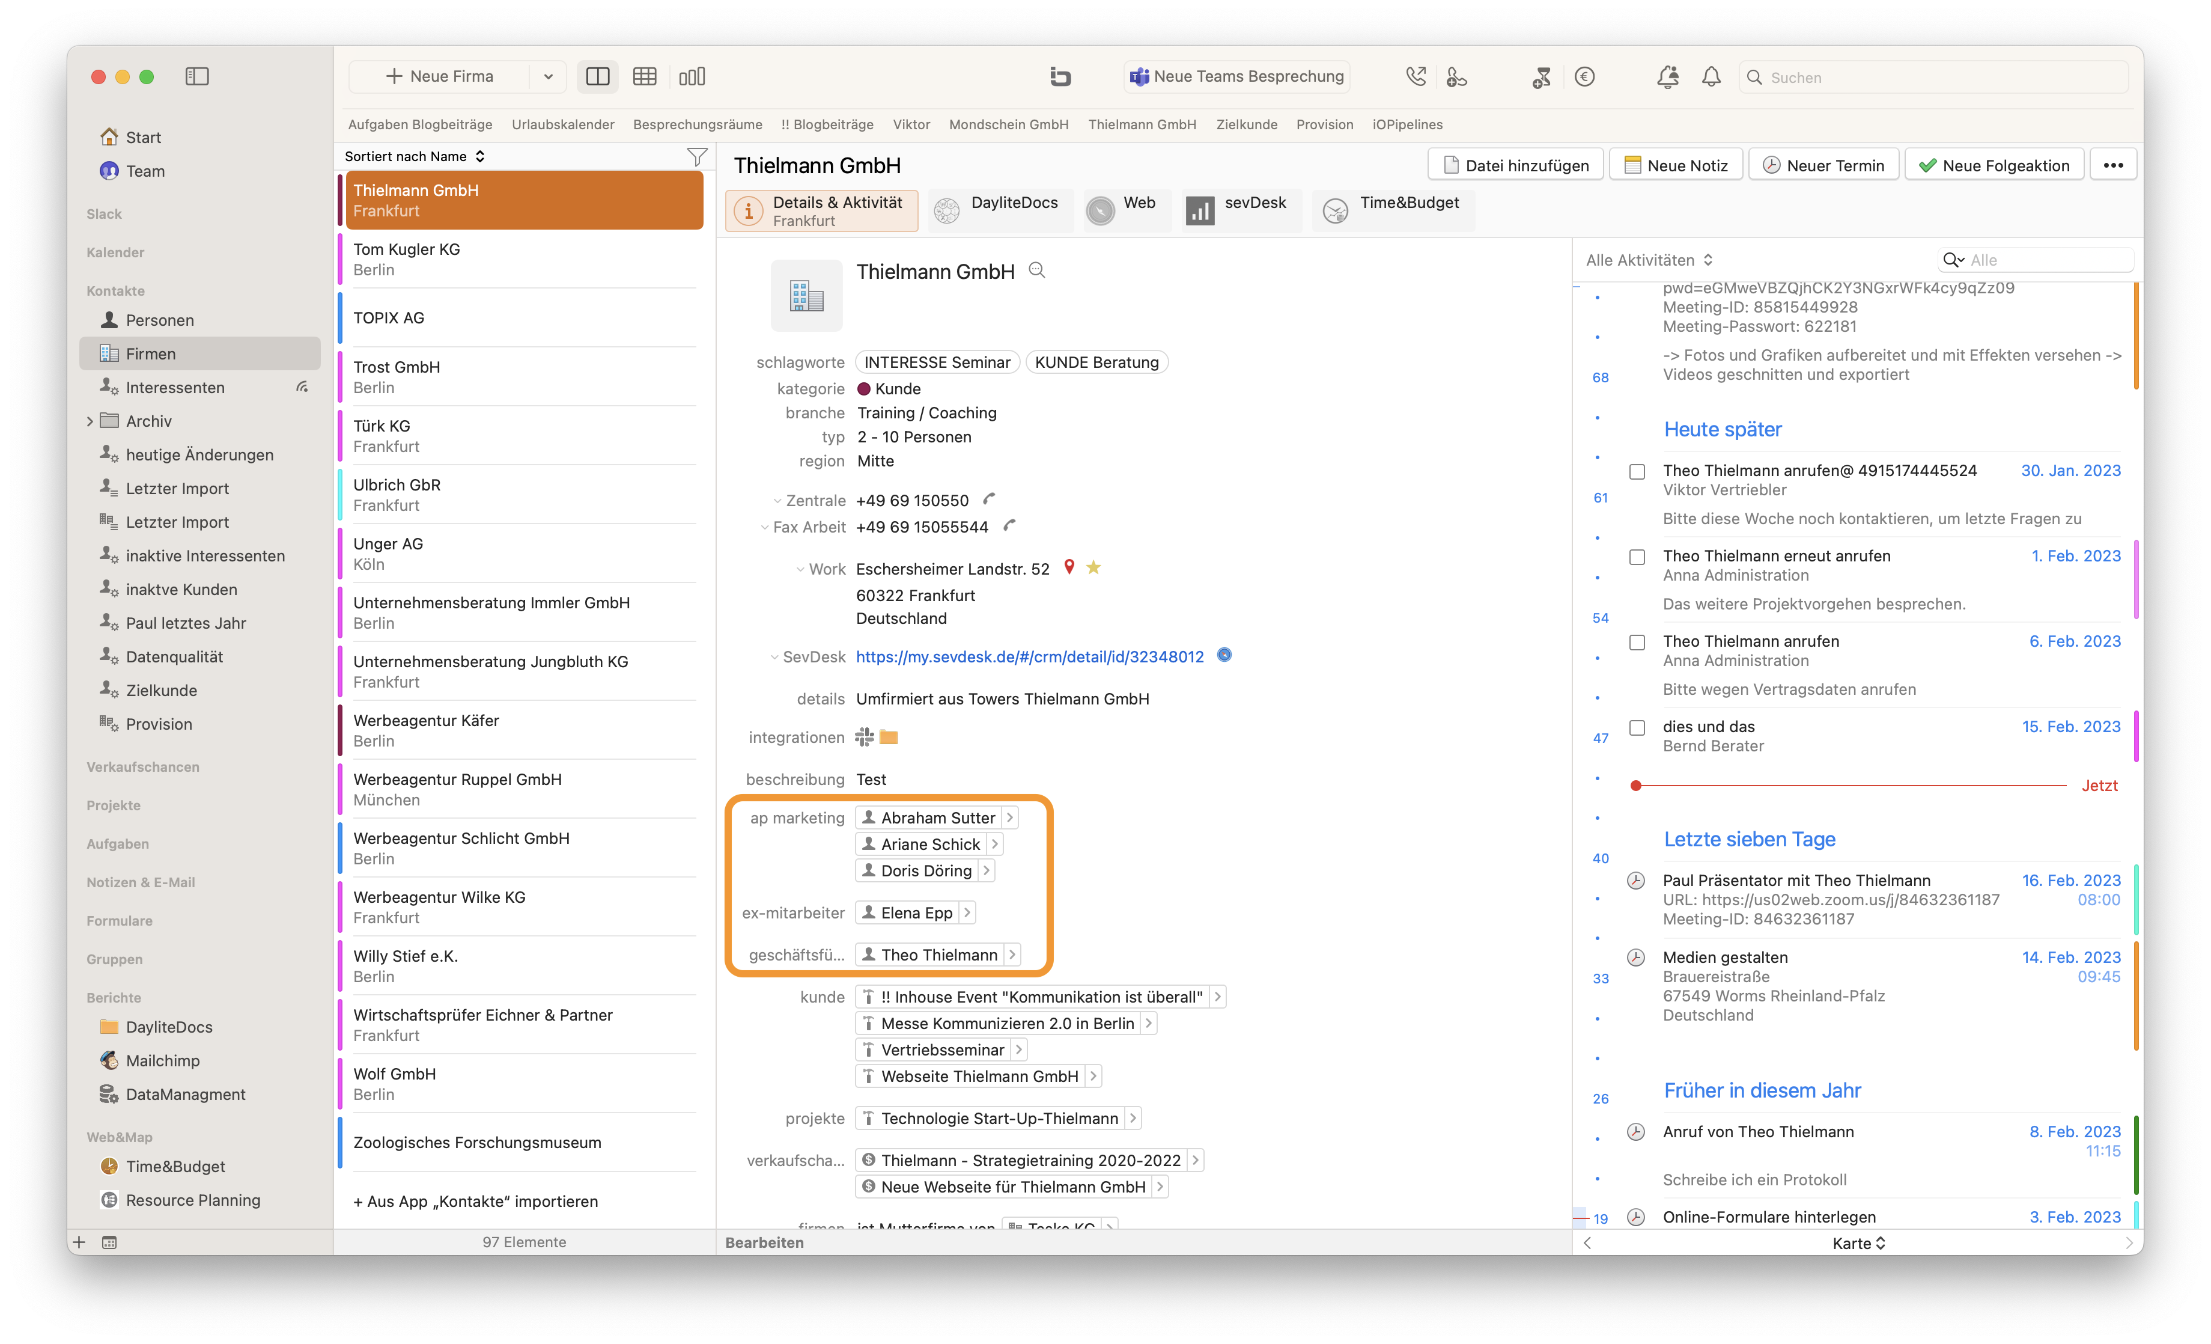2211x1344 pixels.
Task: Click the star icon beside Work address
Action: click(x=1093, y=567)
